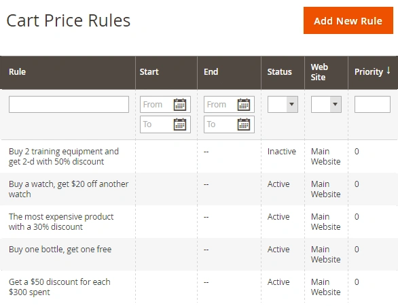Open calendar for Start From date
Image resolution: width=398 pixels, height=306 pixels.
(x=180, y=105)
